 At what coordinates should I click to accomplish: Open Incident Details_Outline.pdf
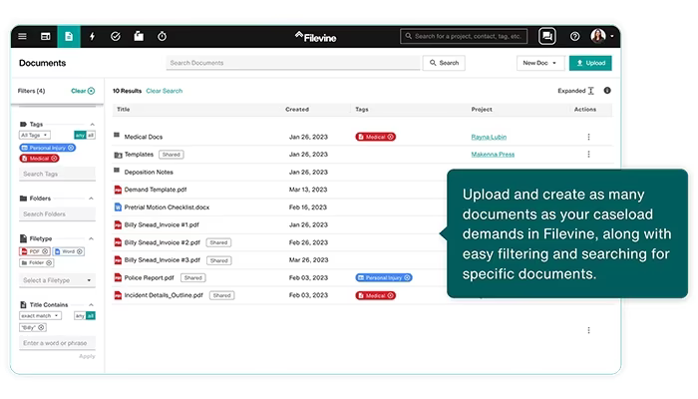click(164, 295)
